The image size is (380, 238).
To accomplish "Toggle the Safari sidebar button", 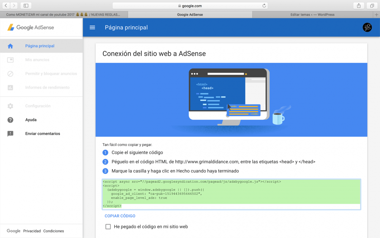I will pyautogui.click(x=26, y=6).
